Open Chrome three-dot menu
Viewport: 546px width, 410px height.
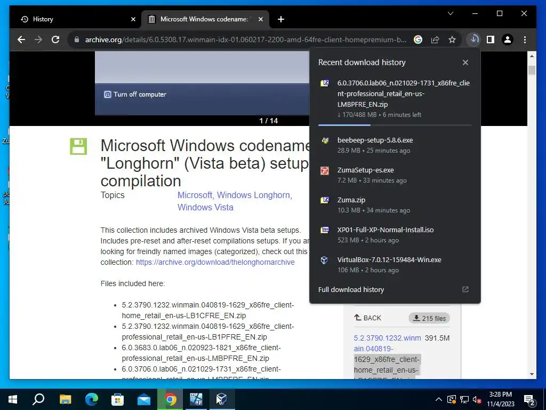[525, 40]
